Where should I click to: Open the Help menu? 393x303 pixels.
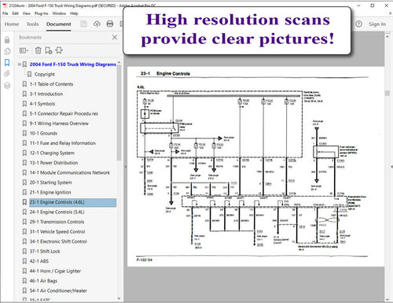[x=74, y=13]
